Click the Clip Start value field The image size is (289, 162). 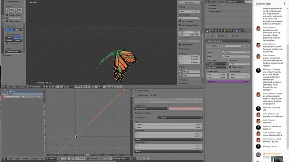pos(189,32)
